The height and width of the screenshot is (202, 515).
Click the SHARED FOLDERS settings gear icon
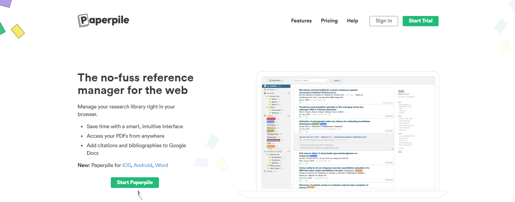point(288,152)
